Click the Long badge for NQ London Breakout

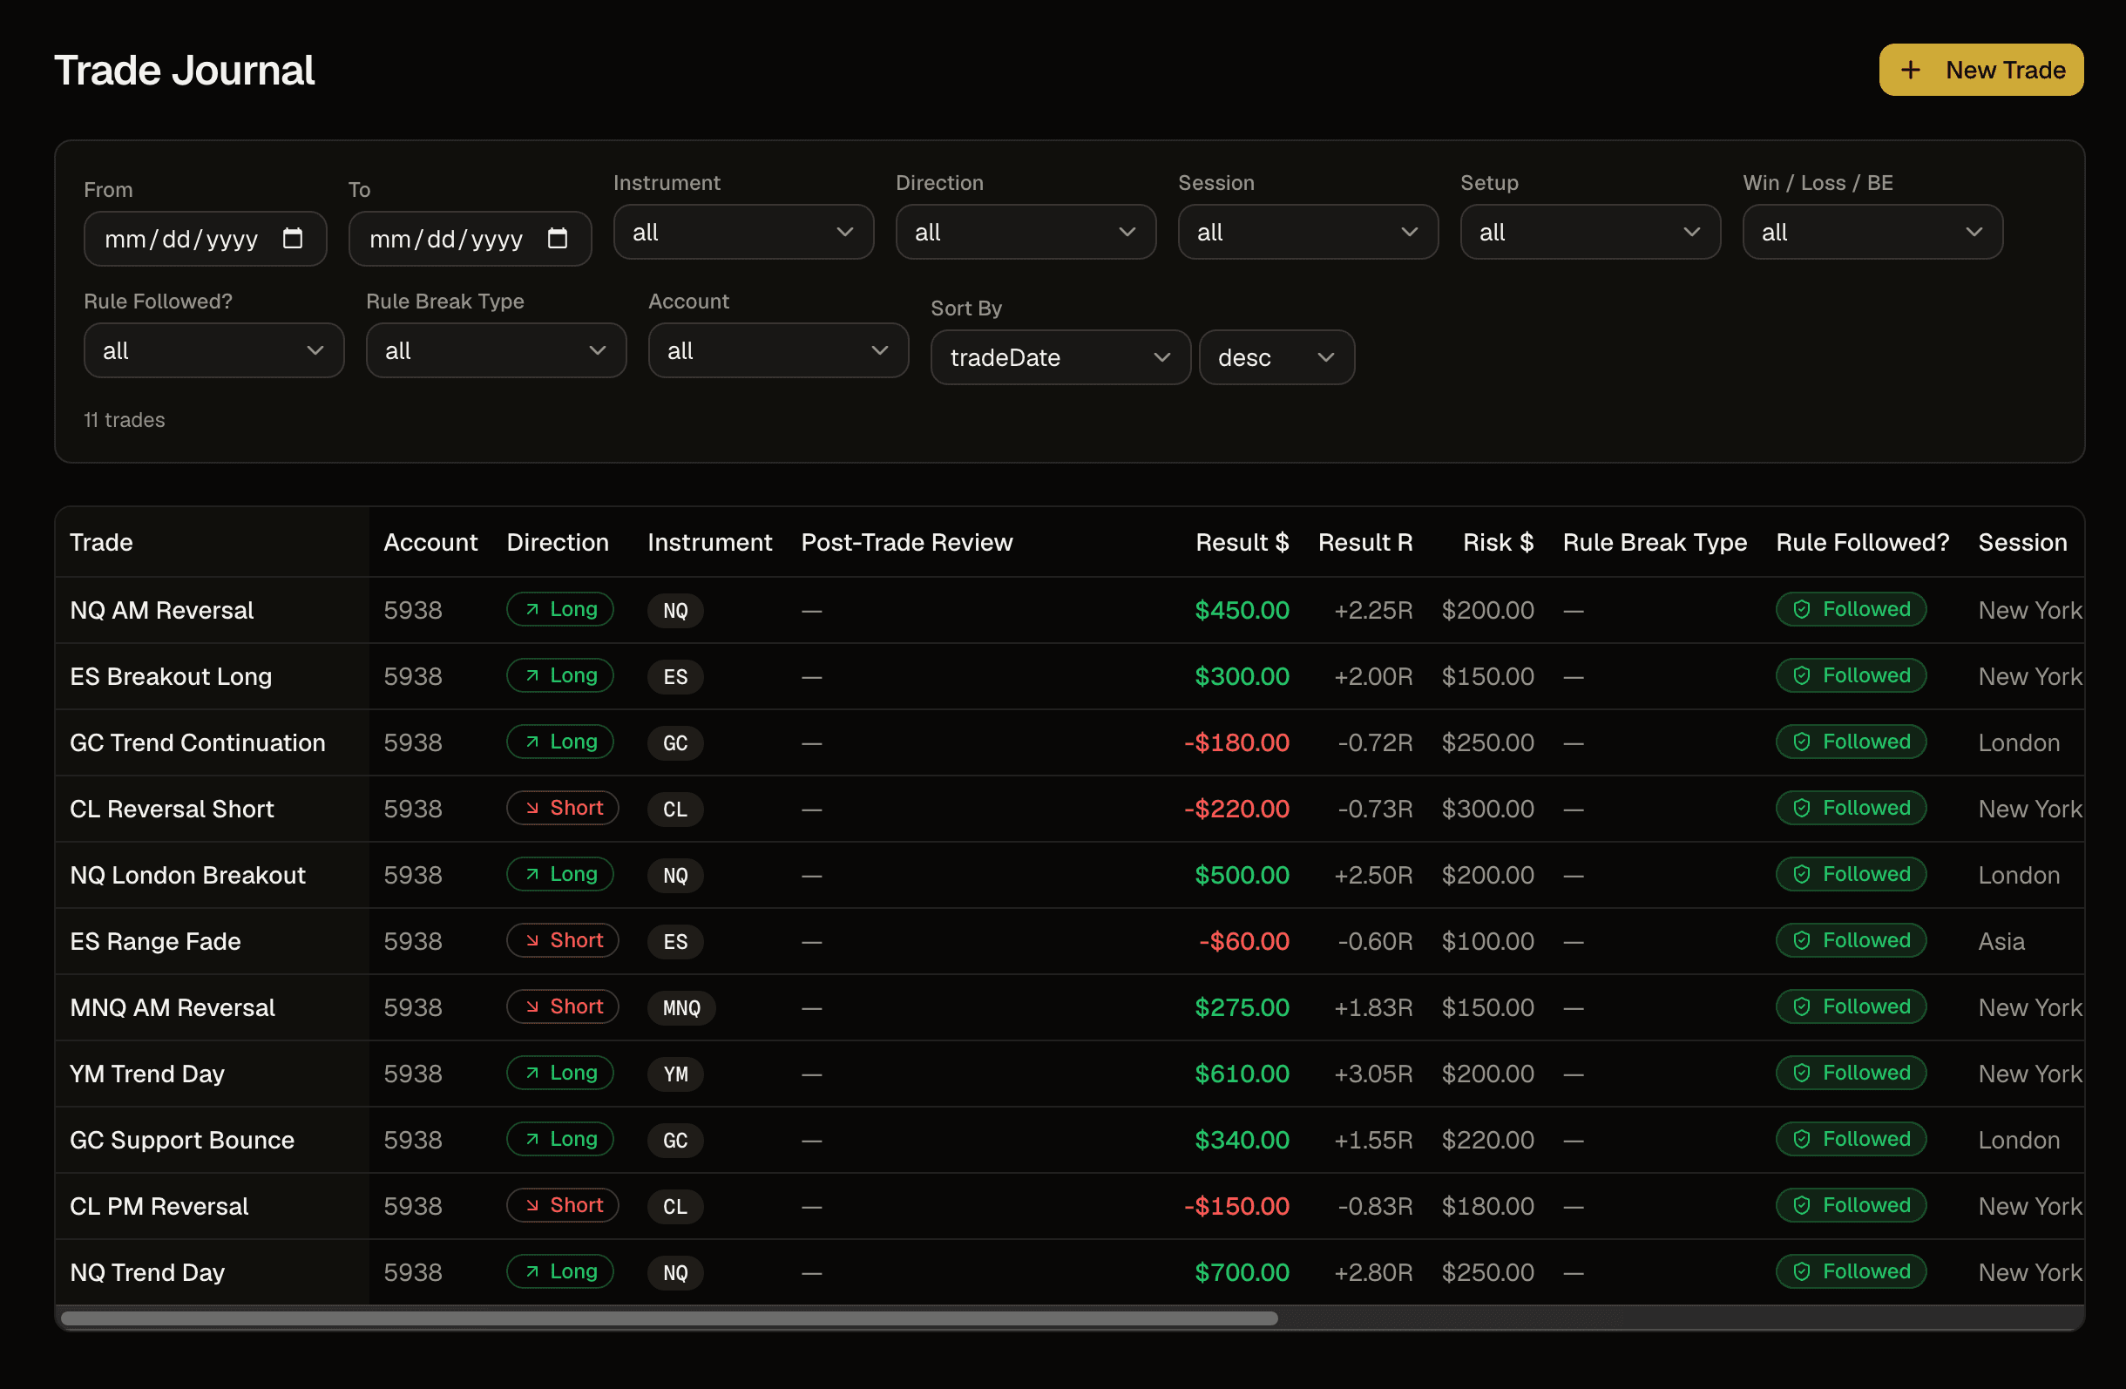point(560,875)
